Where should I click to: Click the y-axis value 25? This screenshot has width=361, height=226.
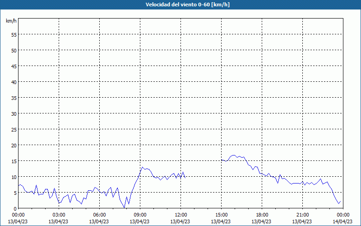tap(14, 130)
